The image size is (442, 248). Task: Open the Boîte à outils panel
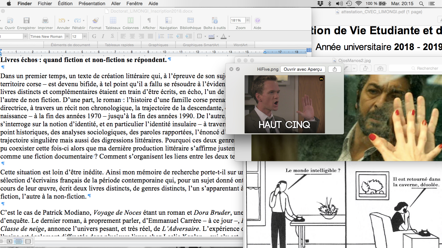pyautogui.click(x=215, y=21)
